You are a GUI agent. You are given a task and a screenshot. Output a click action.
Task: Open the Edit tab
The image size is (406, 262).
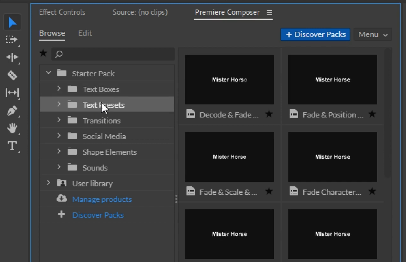pyautogui.click(x=85, y=33)
